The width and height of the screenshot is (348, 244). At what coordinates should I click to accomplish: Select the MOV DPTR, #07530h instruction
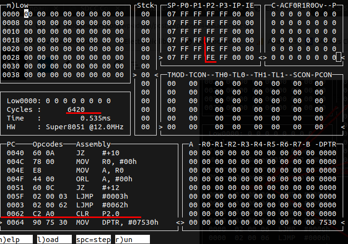click(x=117, y=222)
